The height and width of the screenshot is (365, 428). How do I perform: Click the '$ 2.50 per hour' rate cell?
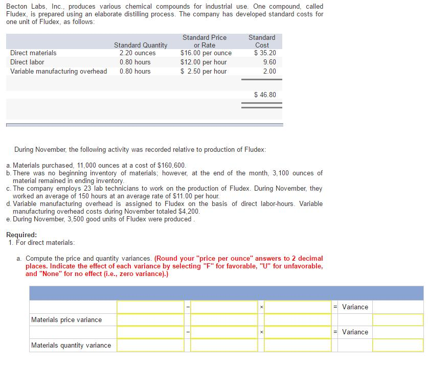tap(204, 72)
